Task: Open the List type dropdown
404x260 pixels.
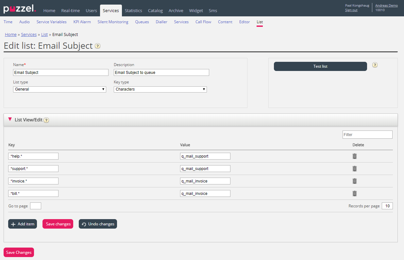Action: click(x=59, y=89)
